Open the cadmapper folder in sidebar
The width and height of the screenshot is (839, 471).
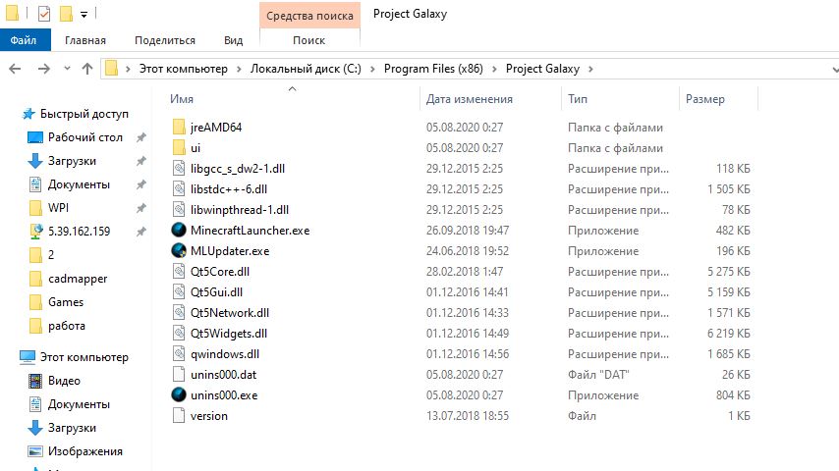(78, 279)
